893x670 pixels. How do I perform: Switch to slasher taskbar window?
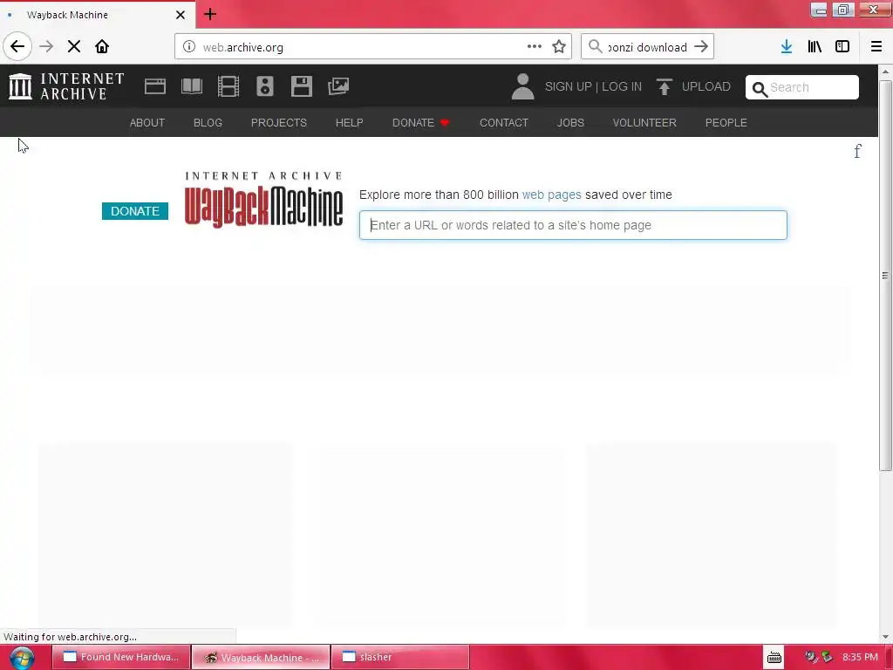(399, 657)
